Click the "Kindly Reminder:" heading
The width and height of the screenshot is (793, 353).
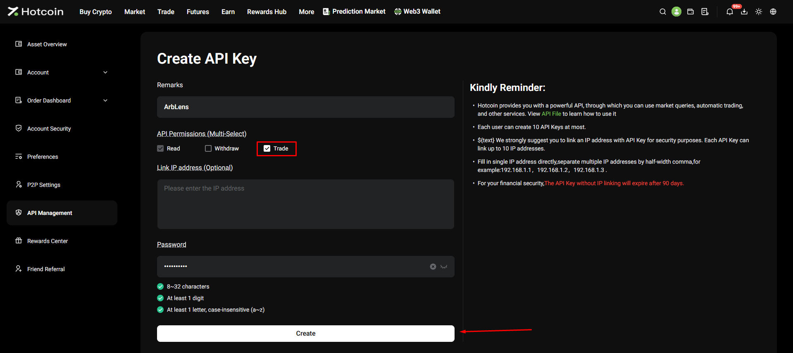(x=507, y=88)
